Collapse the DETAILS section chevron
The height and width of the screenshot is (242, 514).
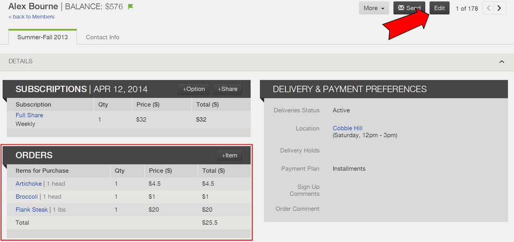pos(501,62)
